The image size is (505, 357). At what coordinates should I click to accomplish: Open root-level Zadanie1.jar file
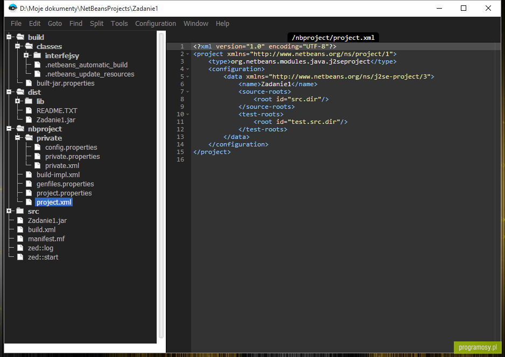[x=47, y=220]
